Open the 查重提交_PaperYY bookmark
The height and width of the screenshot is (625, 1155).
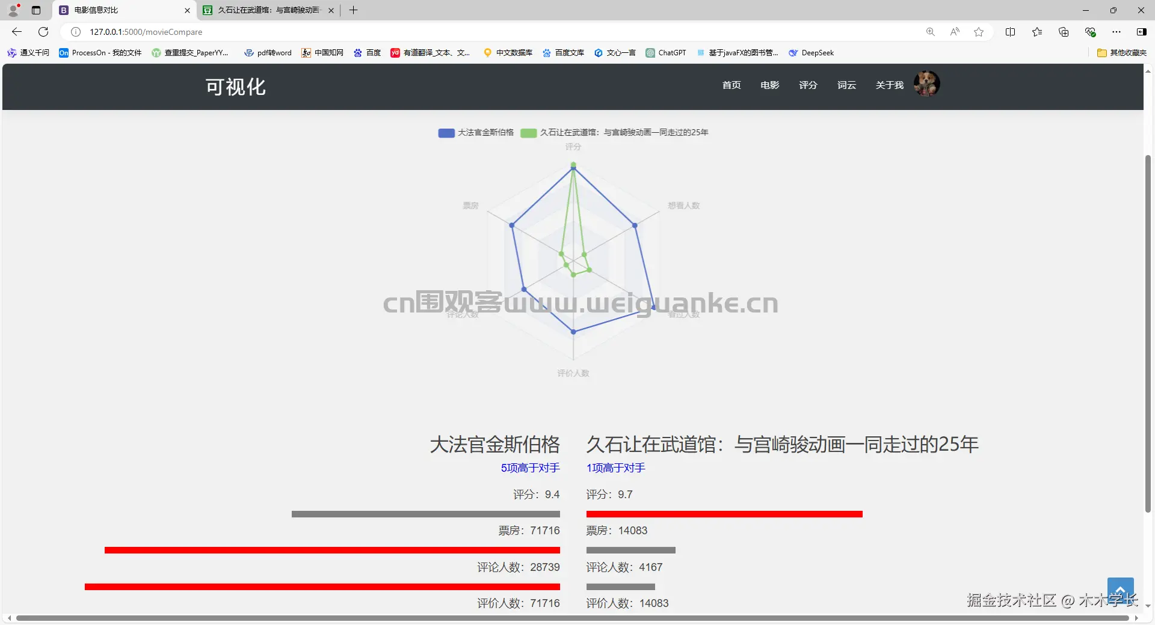click(x=190, y=53)
